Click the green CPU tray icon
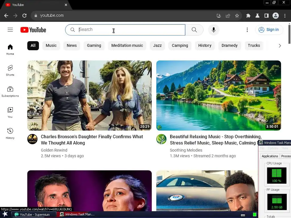This screenshot has height=218, width=291. pos(255,215)
